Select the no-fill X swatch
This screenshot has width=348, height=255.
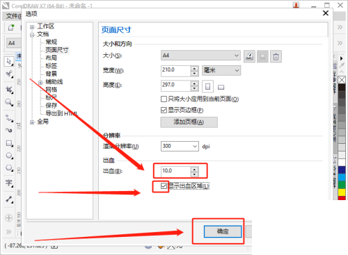click(x=342, y=80)
